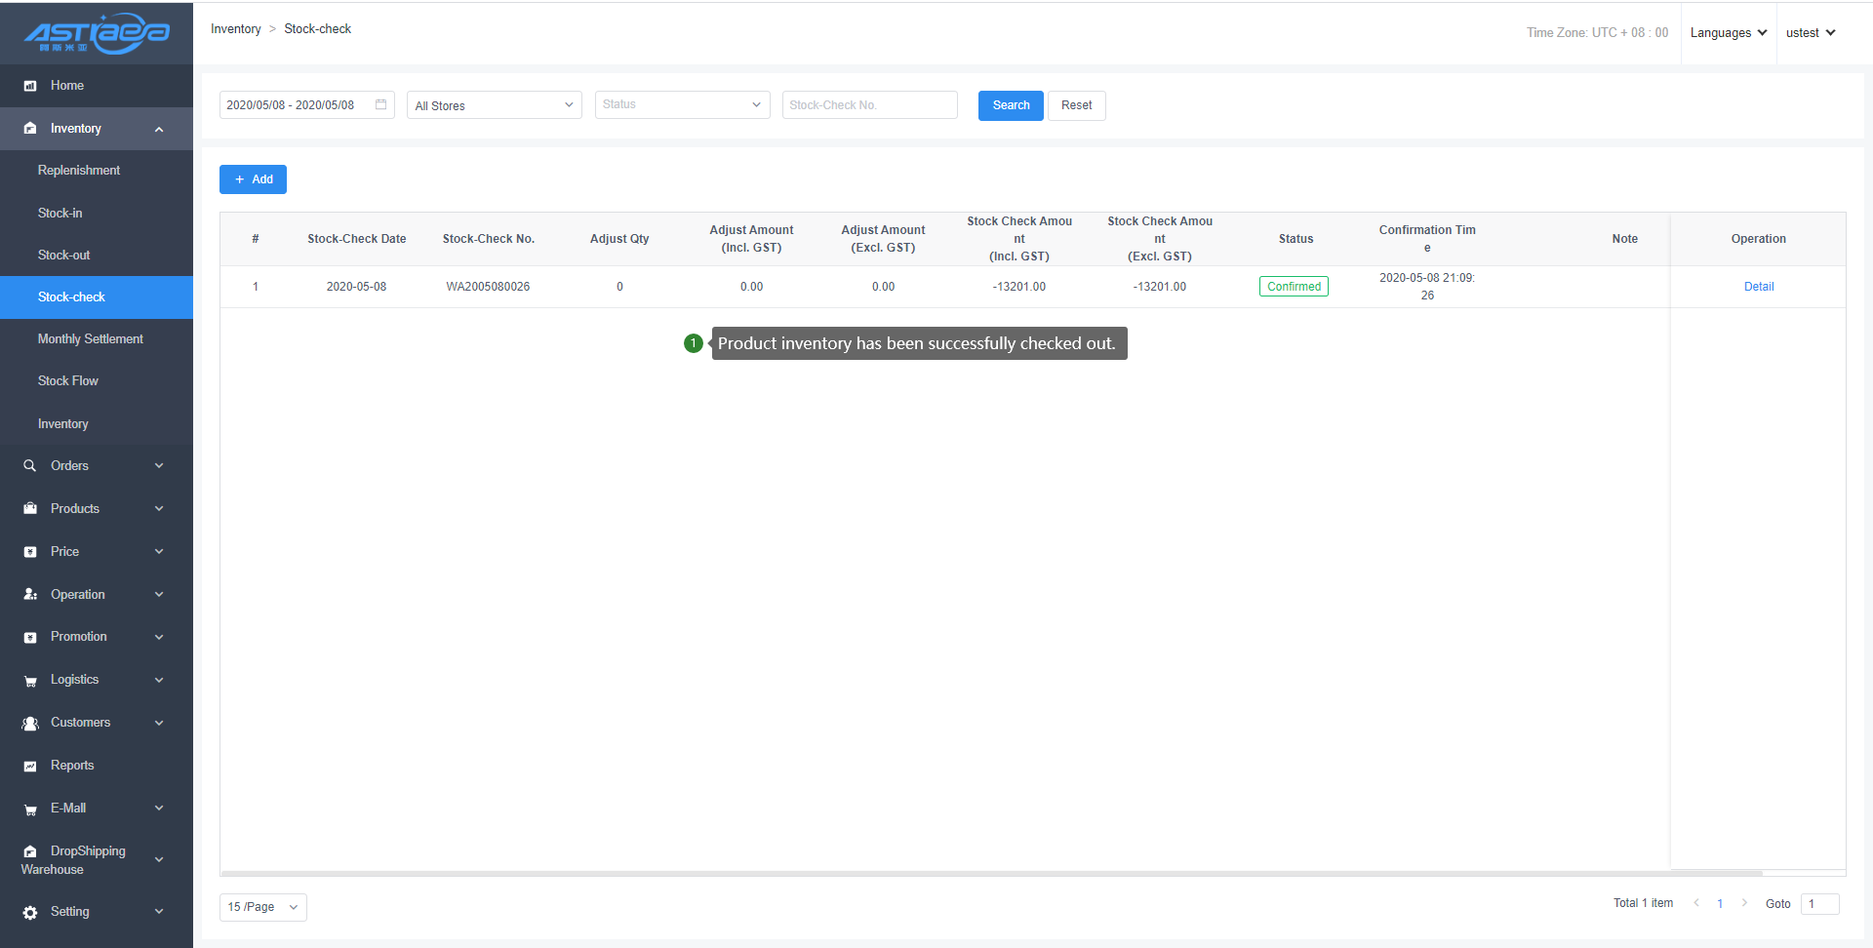Open the 15 /Page size dropdown
This screenshot has width=1873, height=948.
[262, 907]
